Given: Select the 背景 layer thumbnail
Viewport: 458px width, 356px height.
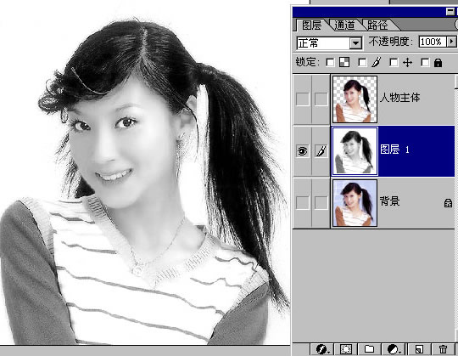Looking at the screenshot, I should pyautogui.click(x=355, y=203).
